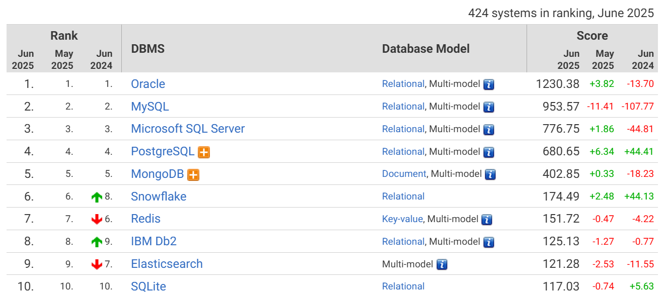
Task: Click Document model link in MongoDB row
Action: [404, 174]
